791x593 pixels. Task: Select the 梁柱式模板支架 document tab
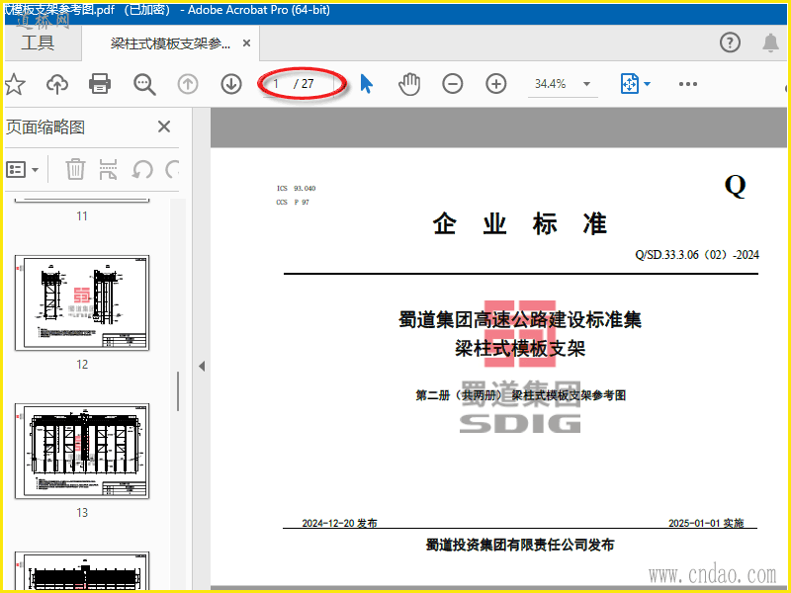tap(170, 43)
